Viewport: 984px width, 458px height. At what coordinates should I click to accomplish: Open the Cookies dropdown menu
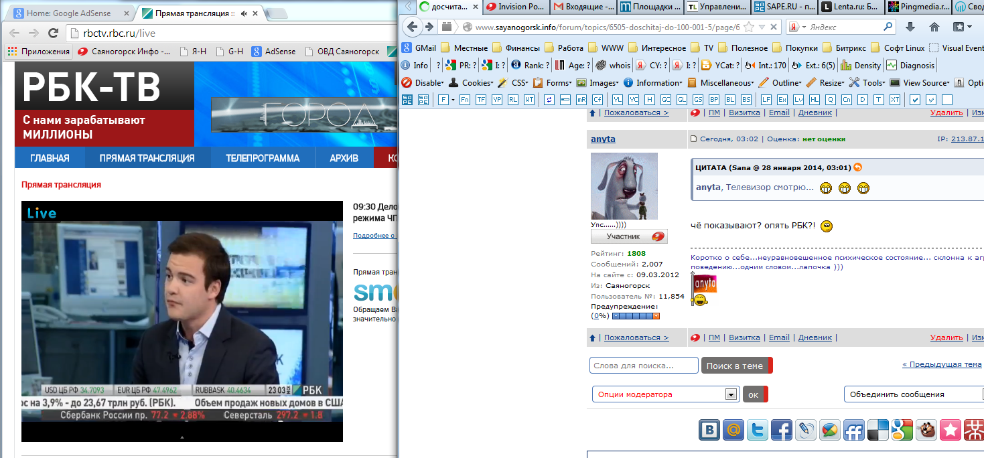point(472,83)
